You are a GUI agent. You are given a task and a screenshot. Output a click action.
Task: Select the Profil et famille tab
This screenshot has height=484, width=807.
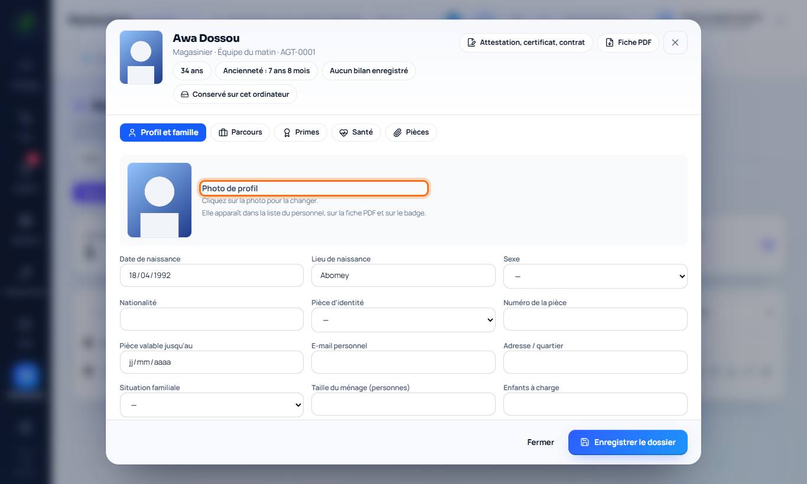point(163,132)
